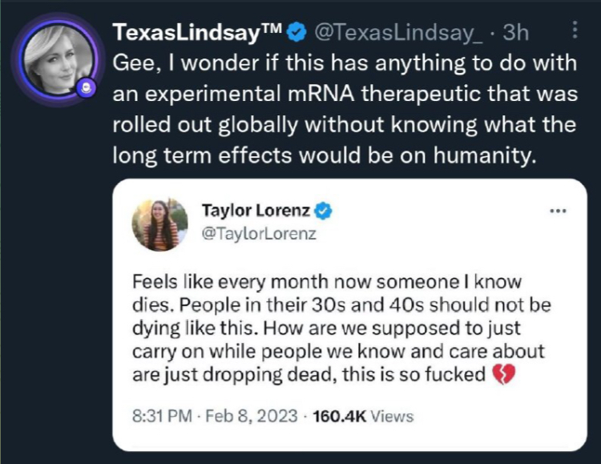Open Taylor Lorenz's profile picture
The width and height of the screenshot is (601, 464).
(x=159, y=224)
